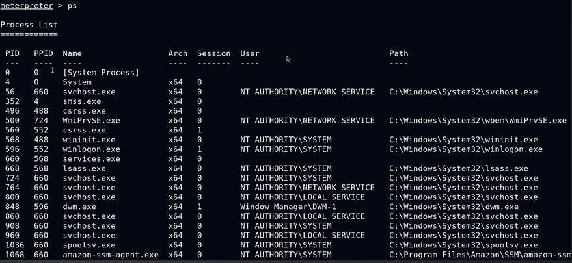Click PPID 724 in the WmiPrvSE.exe row
The height and width of the screenshot is (263, 572).
click(x=41, y=120)
